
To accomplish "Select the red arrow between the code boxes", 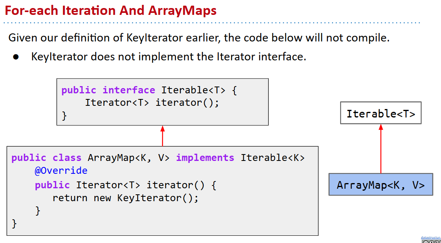I will 163,136.
